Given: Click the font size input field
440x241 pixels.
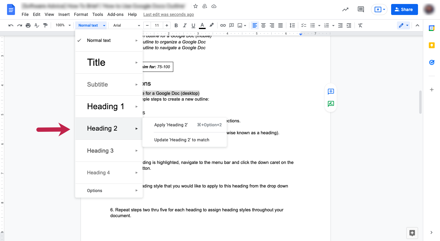Looking at the screenshot, I should pyautogui.click(x=157, y=25).
